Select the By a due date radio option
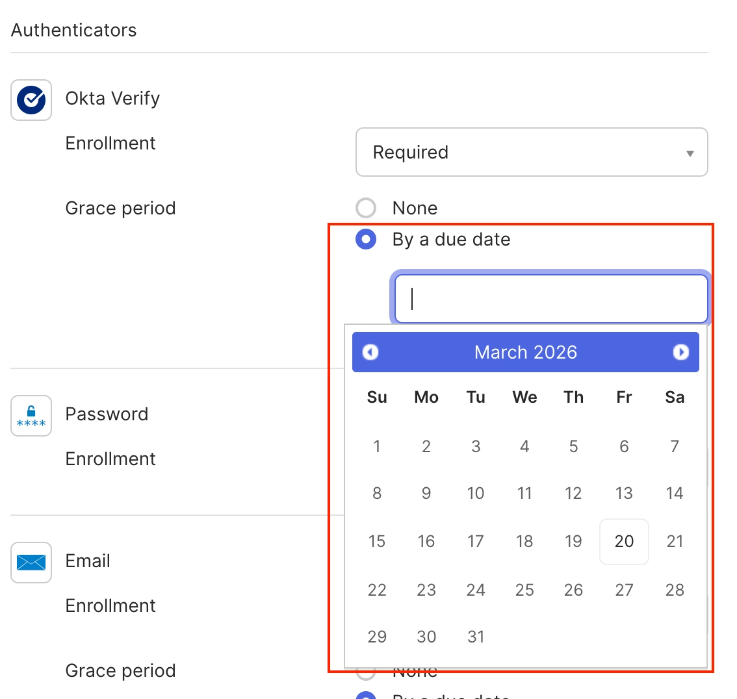Screen dimensions: 737x699 coord(366,240)
